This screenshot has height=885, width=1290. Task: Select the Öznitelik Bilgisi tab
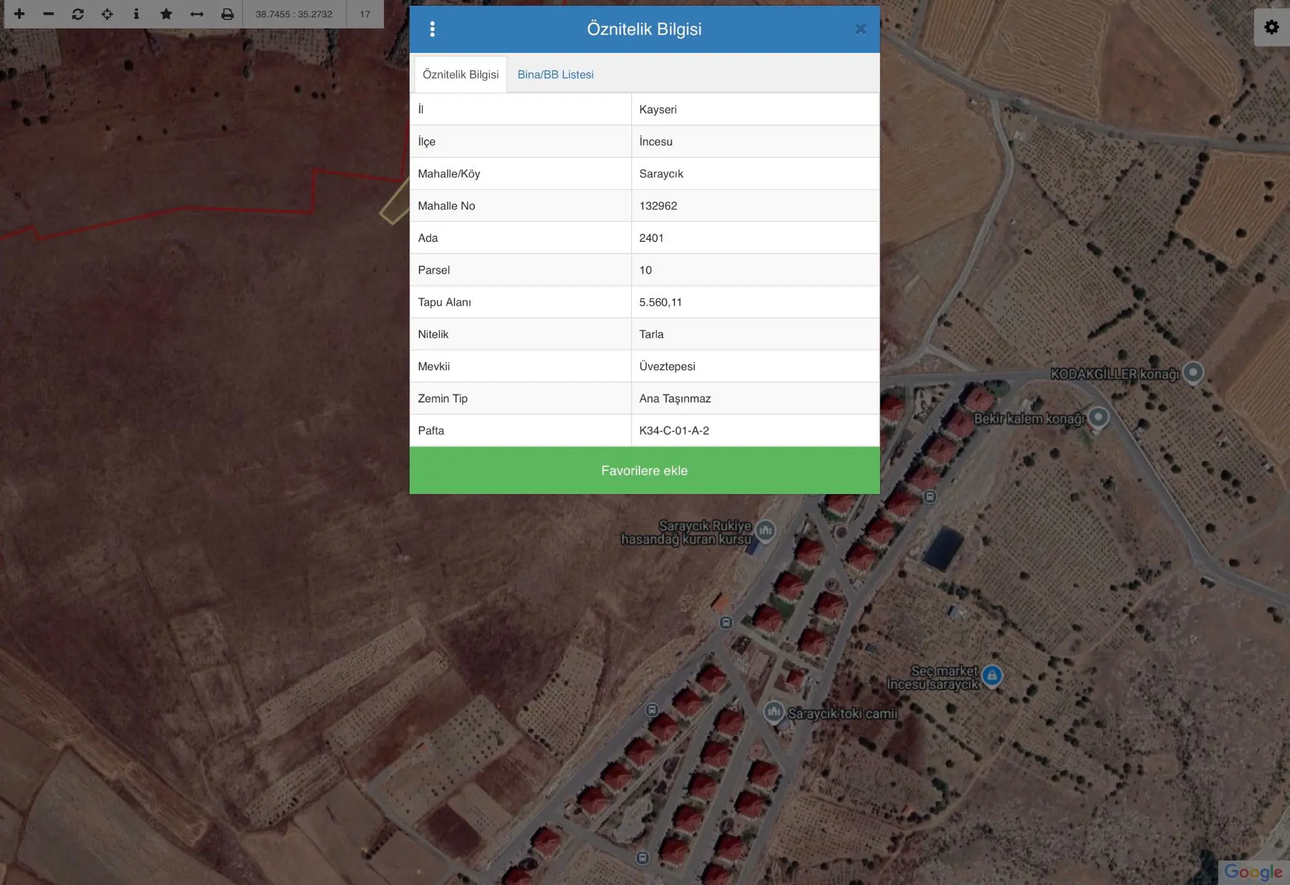(461, 75)
